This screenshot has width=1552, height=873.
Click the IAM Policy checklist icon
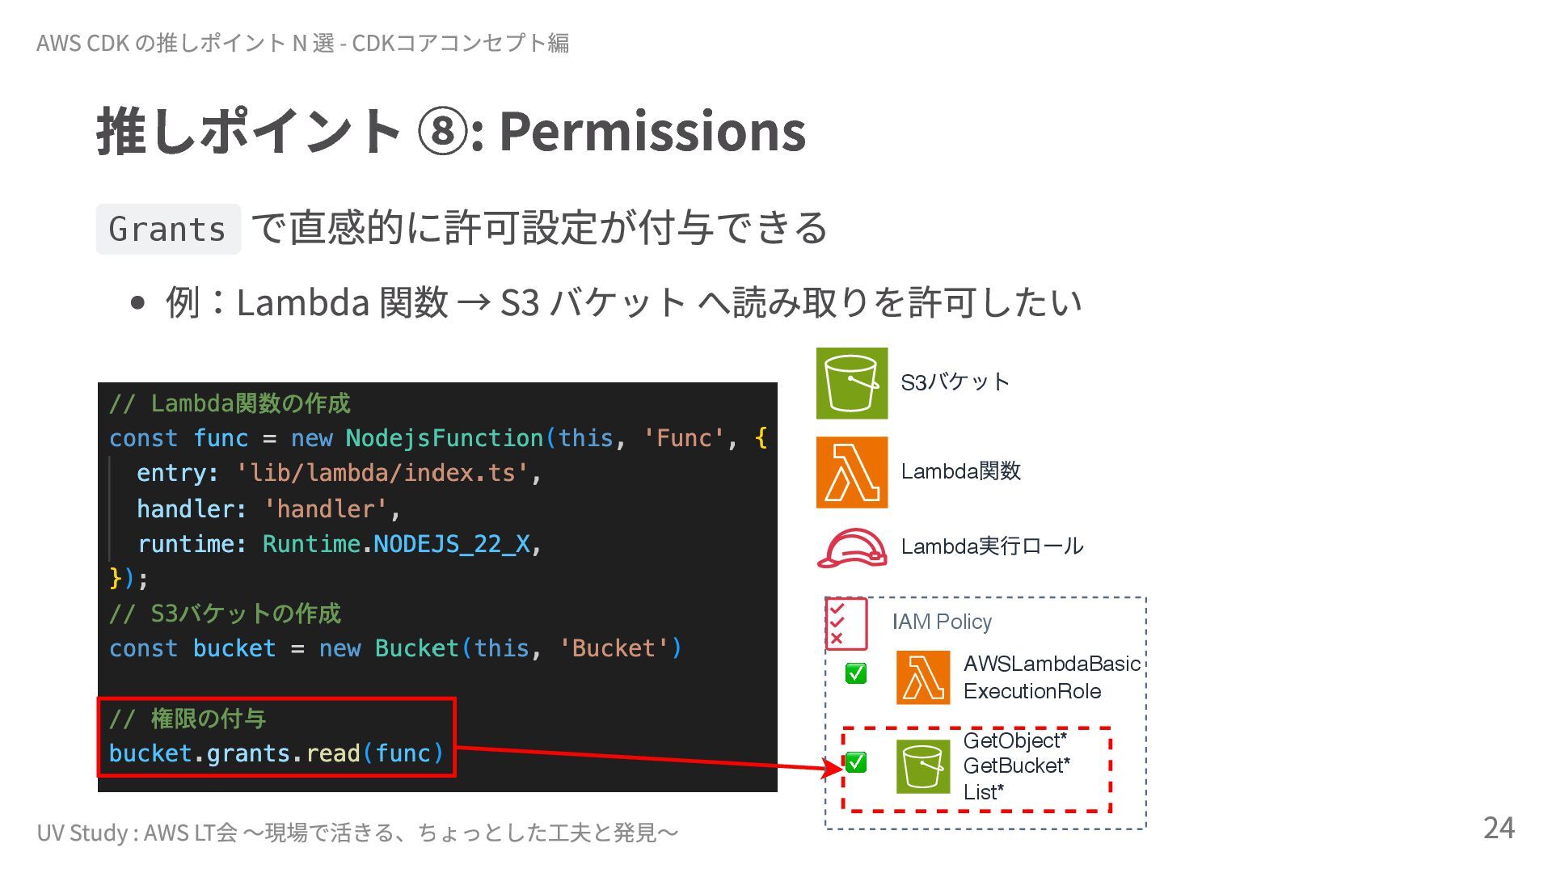point(846,623)
